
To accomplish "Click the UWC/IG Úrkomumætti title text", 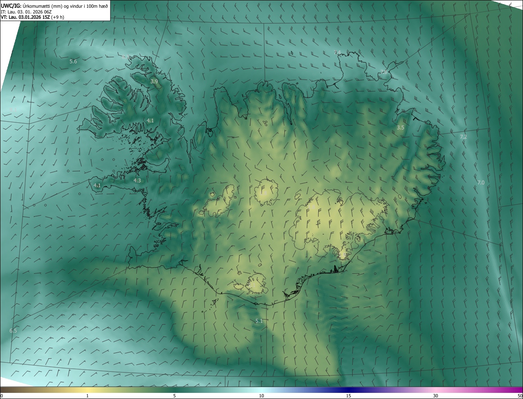I will click(x=54, y=6).
